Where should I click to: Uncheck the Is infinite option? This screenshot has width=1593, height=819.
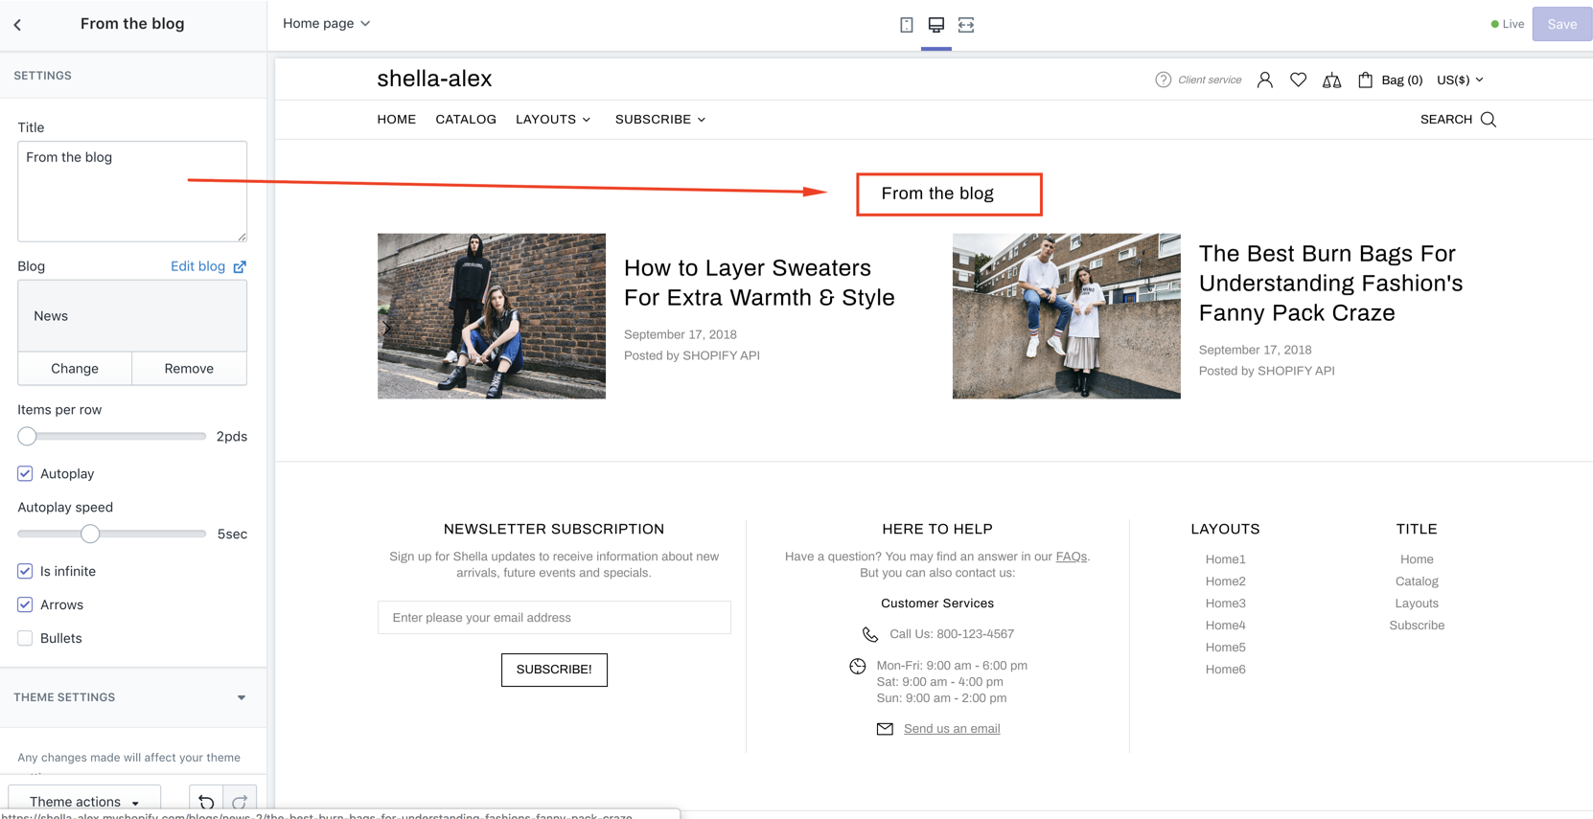point(25,571)
